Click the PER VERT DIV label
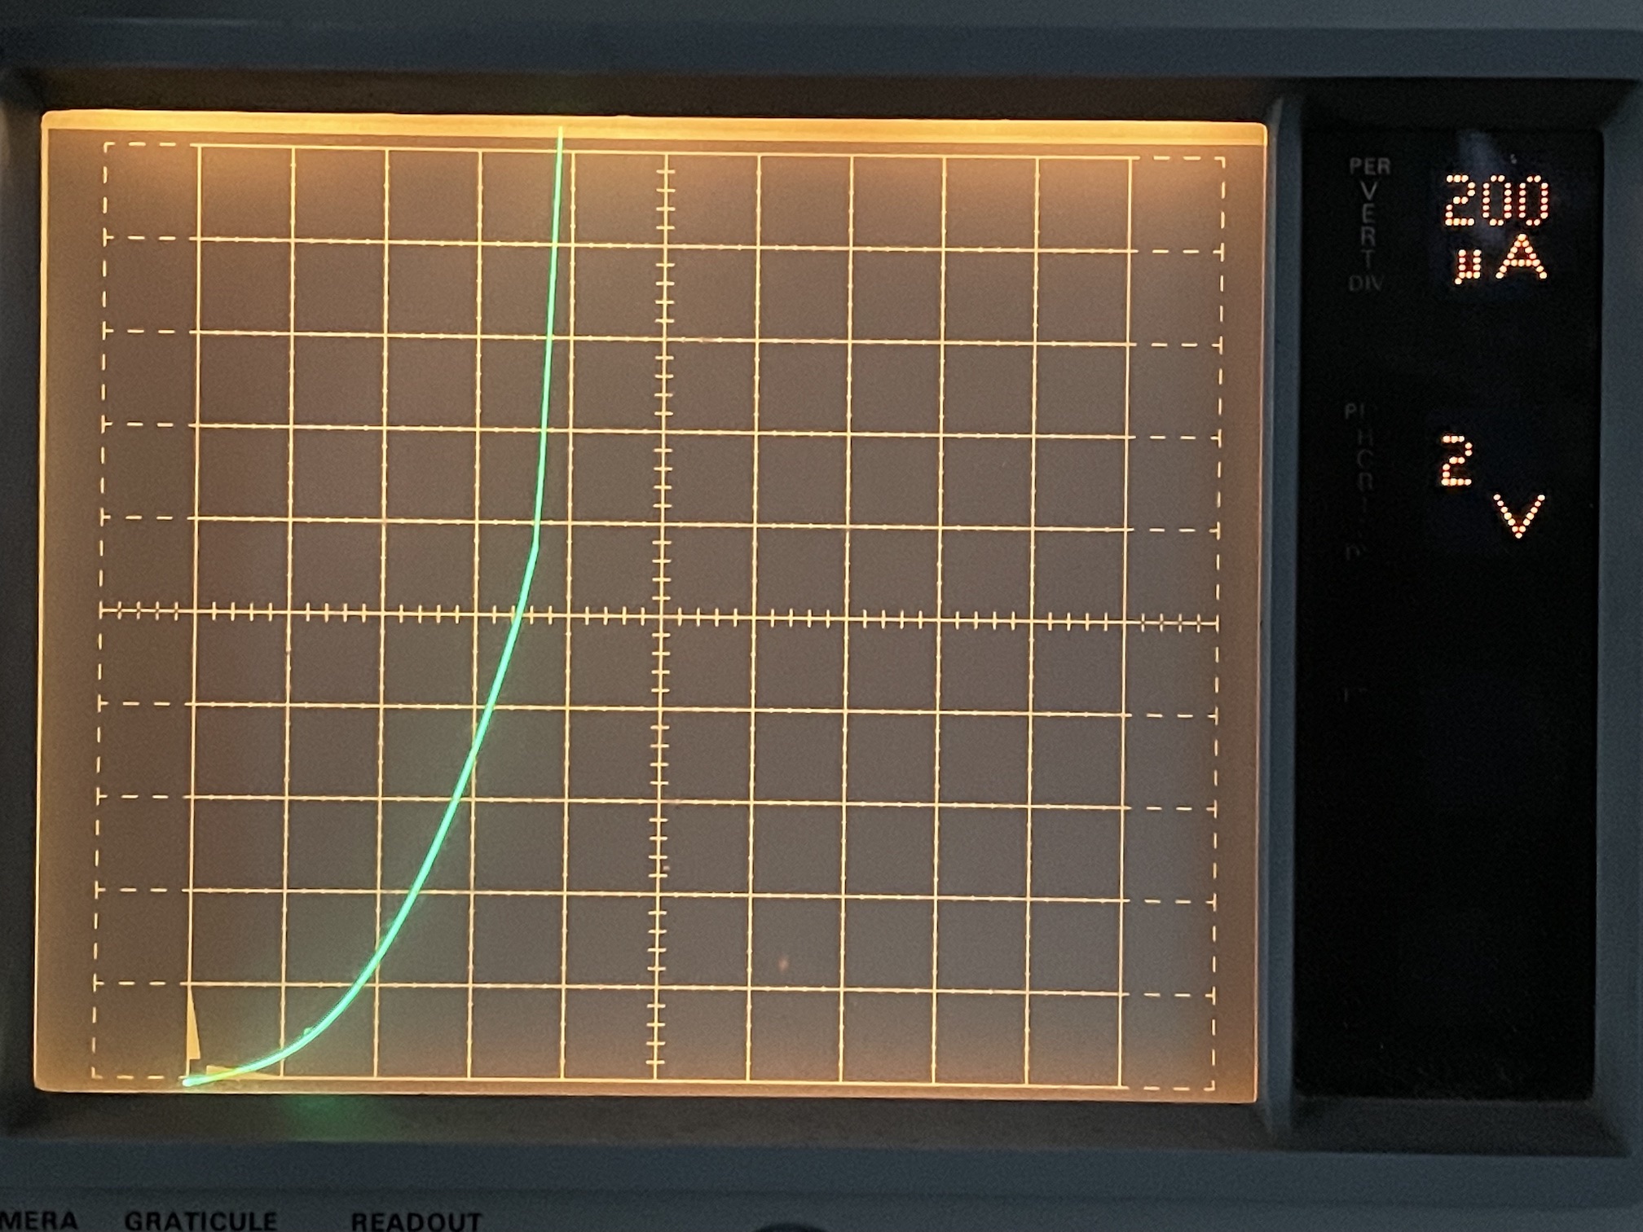The width and height of the screenshot is (1643, 1232). (x=1368, y=224)
